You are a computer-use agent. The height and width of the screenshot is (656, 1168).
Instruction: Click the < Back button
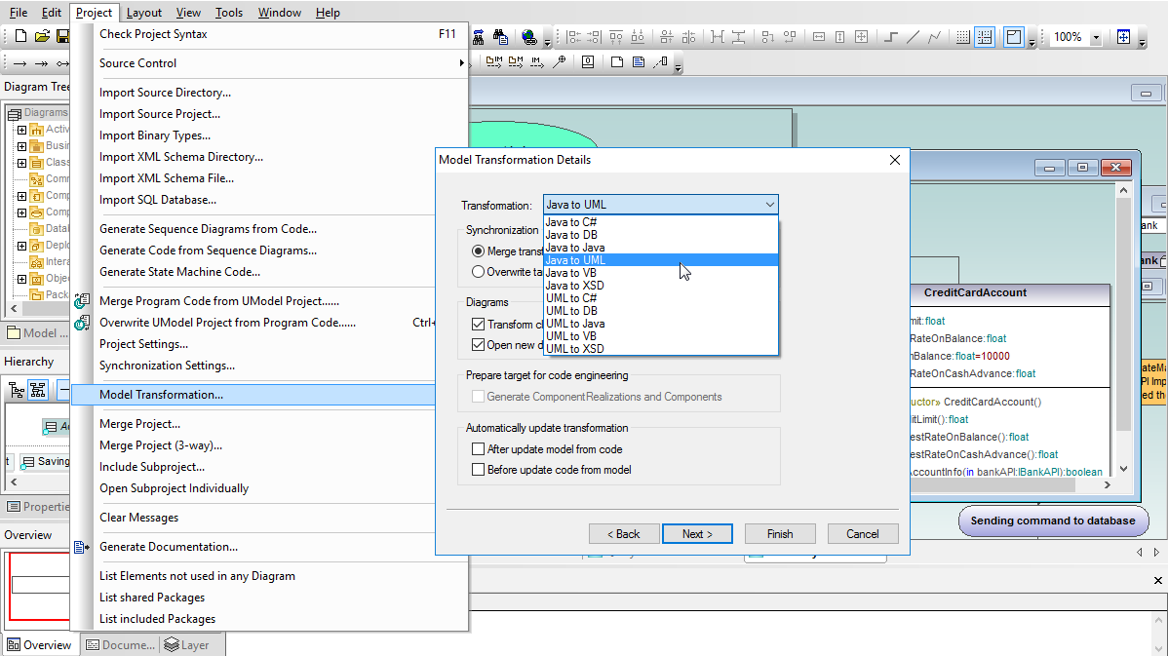click(x=623, y=534)
